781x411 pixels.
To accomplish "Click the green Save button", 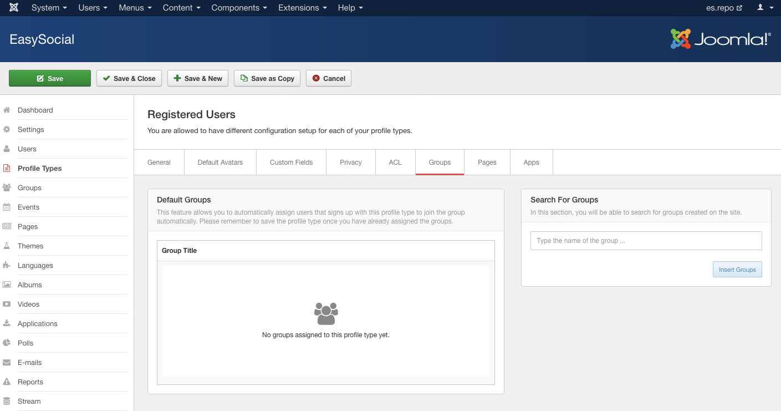I will [50, 78].
